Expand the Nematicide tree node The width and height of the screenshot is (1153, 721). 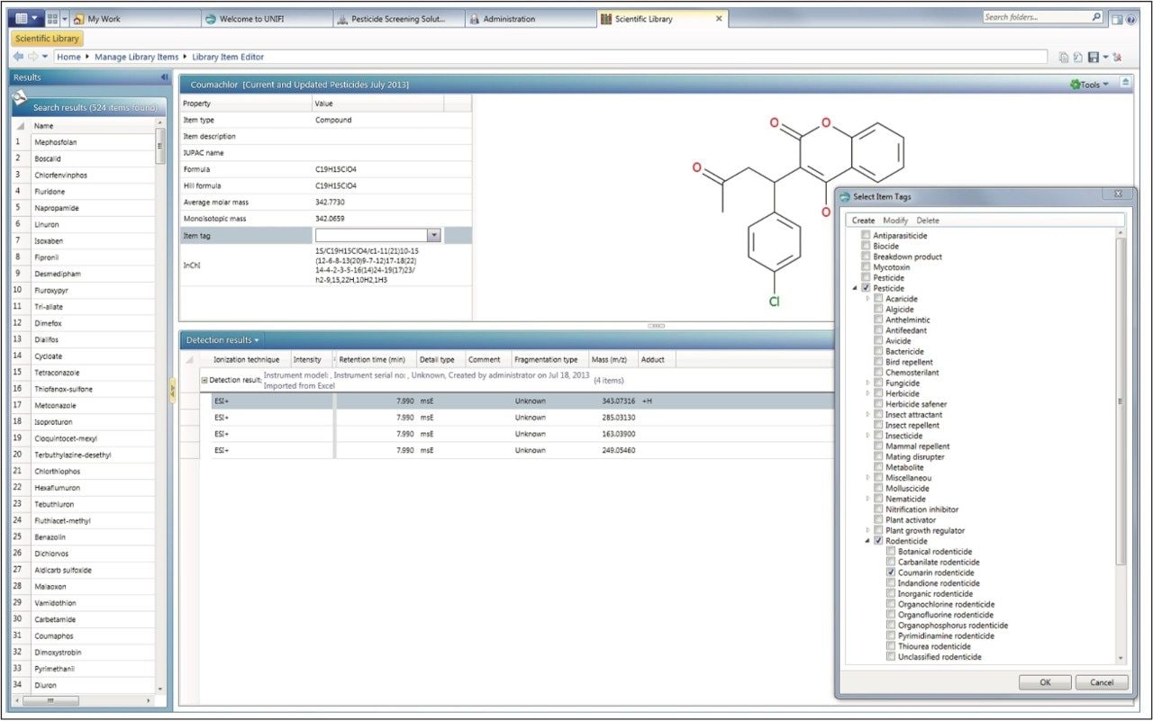click(868, 499)
